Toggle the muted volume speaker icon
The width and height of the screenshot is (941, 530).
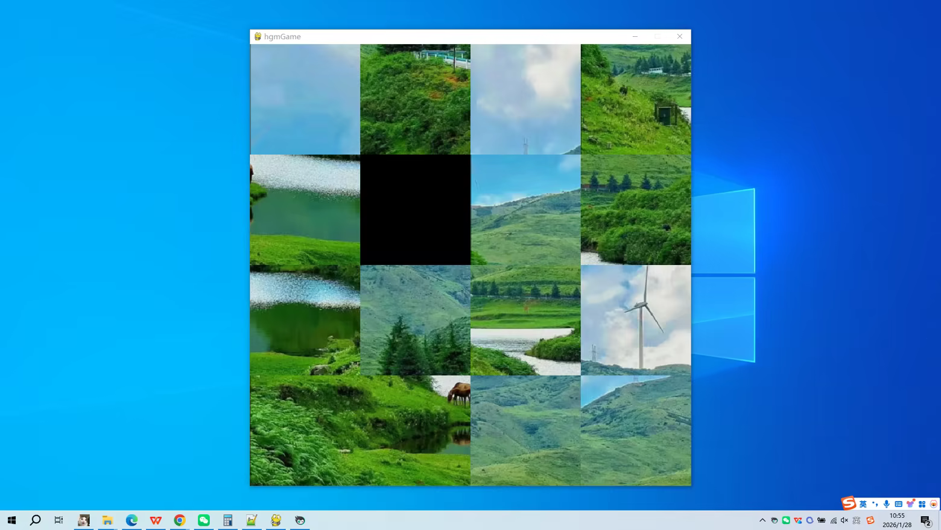point(844,520)
